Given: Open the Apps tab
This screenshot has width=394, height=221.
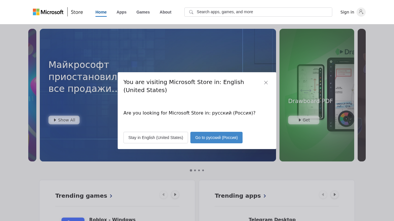Looking at the screenshot, I should pyautogui.click(x=121, y=12).
